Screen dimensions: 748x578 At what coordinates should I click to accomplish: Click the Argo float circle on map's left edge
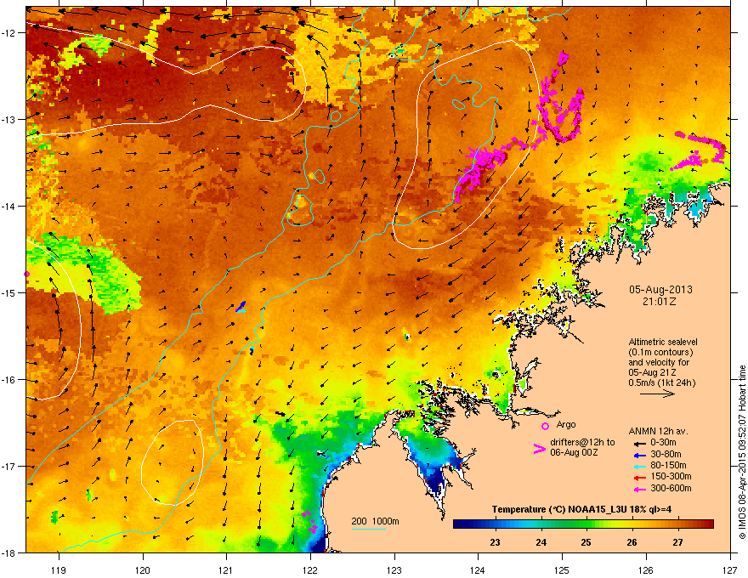pyautogui.click(x=26, y=274)
